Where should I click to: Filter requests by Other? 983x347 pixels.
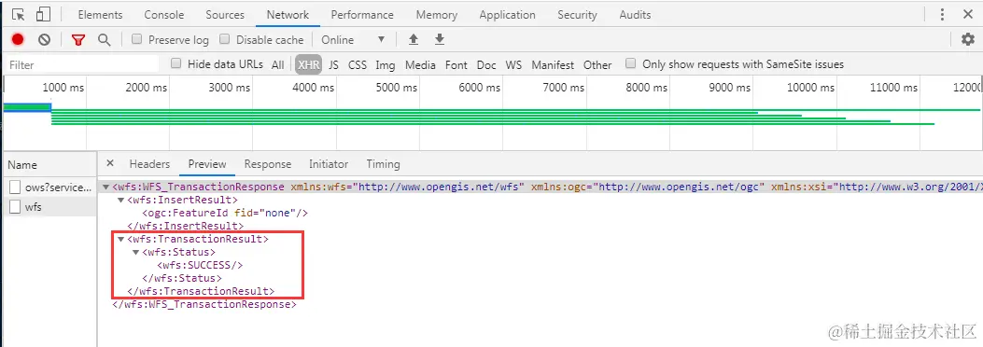tap(597, 64)
